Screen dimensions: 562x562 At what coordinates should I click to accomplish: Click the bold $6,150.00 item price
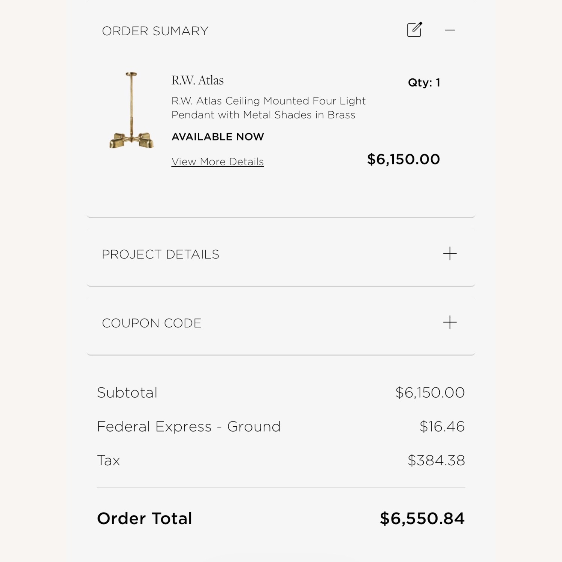click(x=403, y=159)
